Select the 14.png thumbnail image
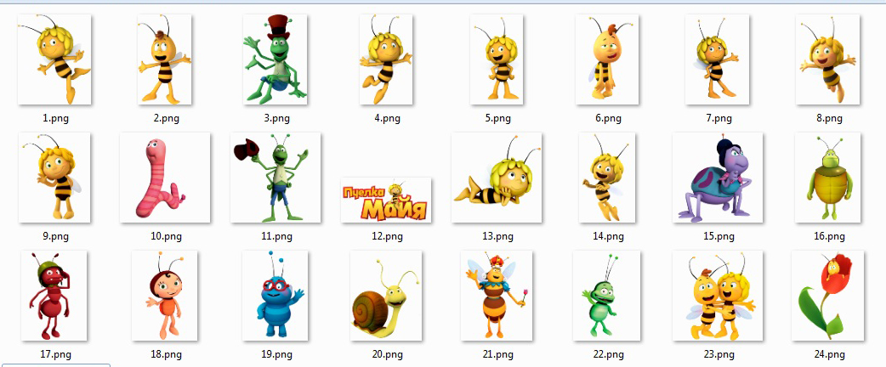Viewport: 886px width, 367px height. (x=607, y=178)
